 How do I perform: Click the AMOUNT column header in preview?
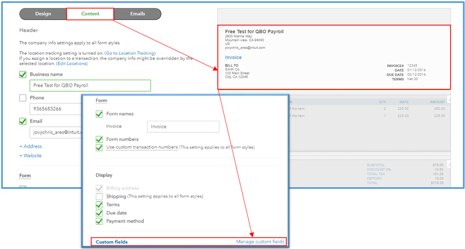pyautogui.click(x=438, y=102)
